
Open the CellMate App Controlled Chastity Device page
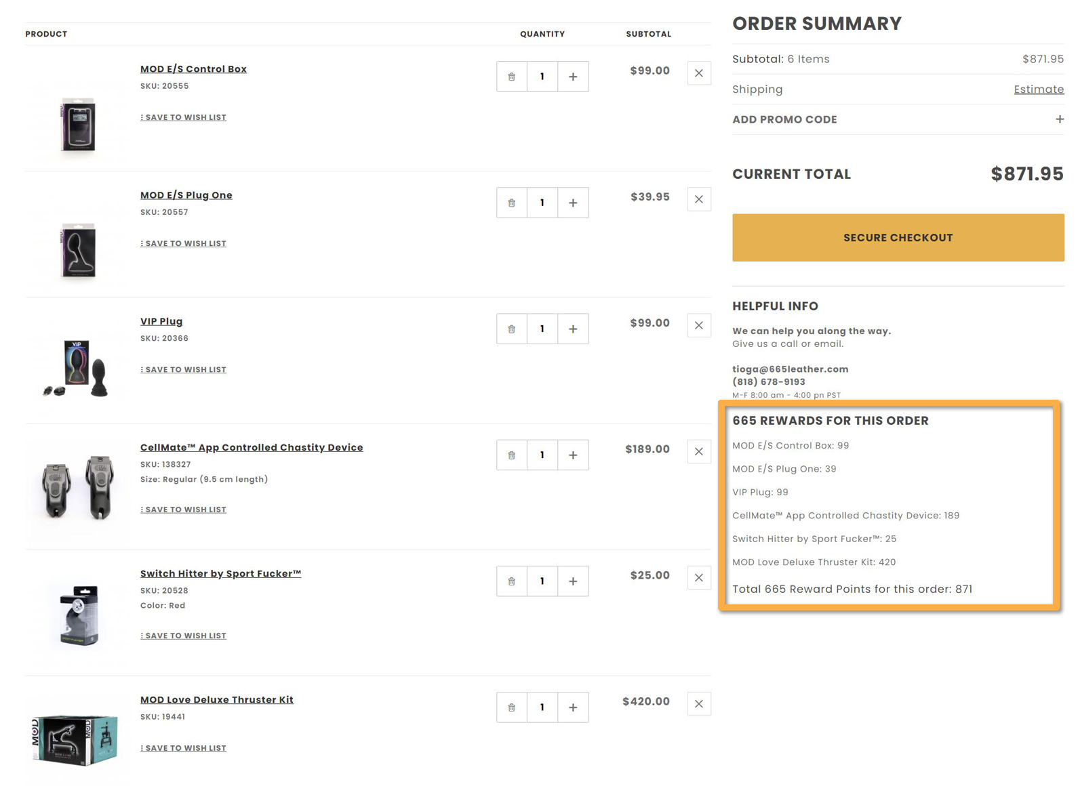coord(252,447)
